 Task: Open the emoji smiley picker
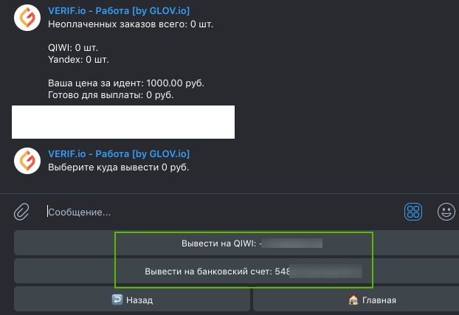[446, 212]
